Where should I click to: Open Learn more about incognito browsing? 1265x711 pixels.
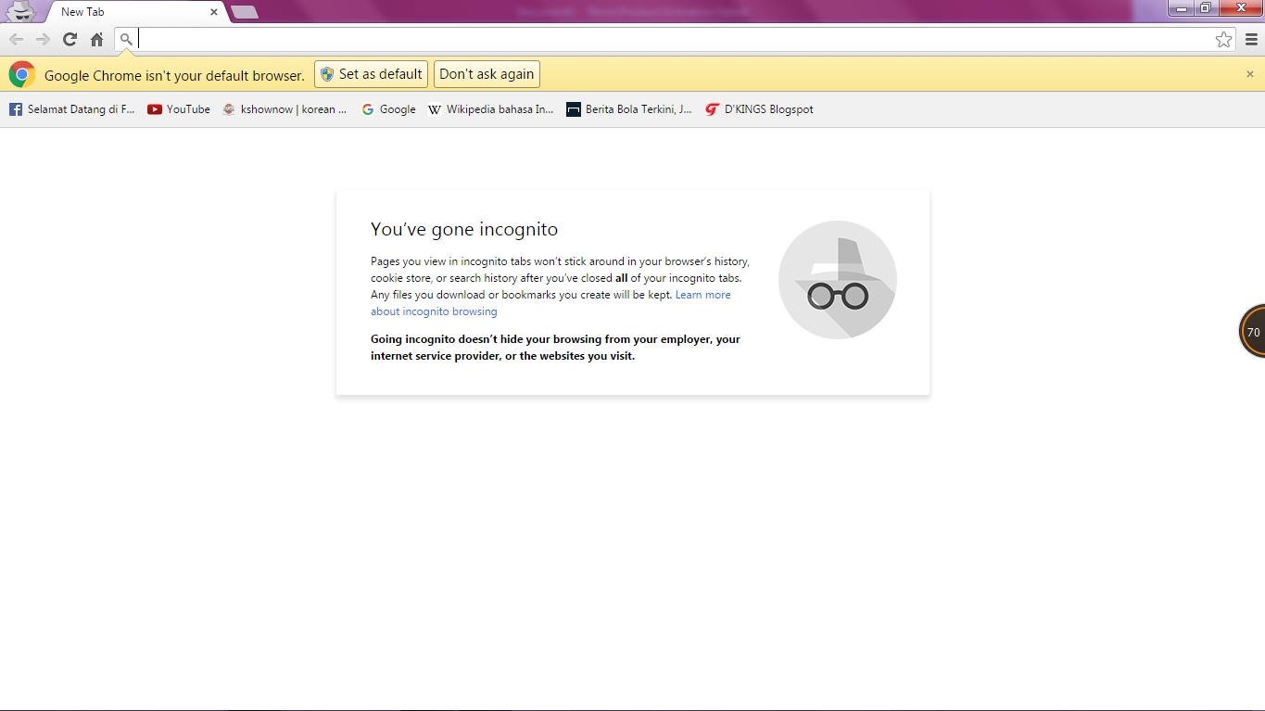(x=702, y=294)
